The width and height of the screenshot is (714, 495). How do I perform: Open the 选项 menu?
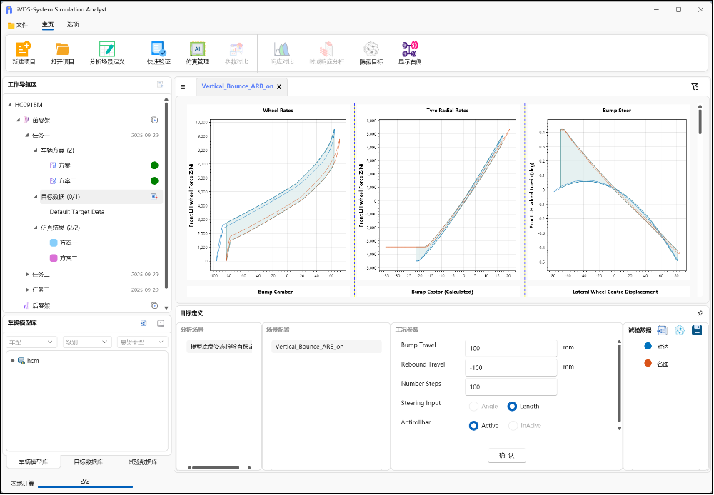(73, 24)
